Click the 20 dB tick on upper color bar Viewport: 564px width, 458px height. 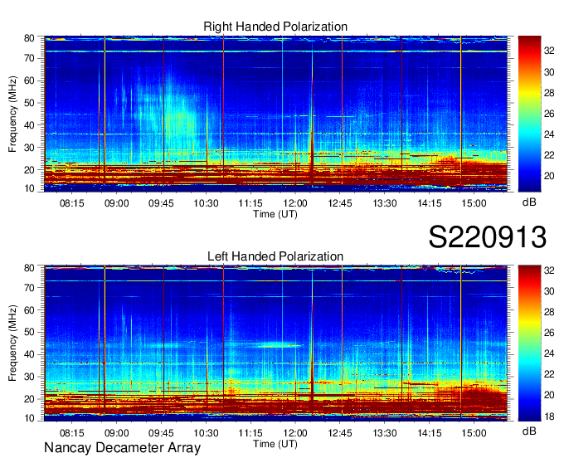pyautogui.click(x=549, y=176)
